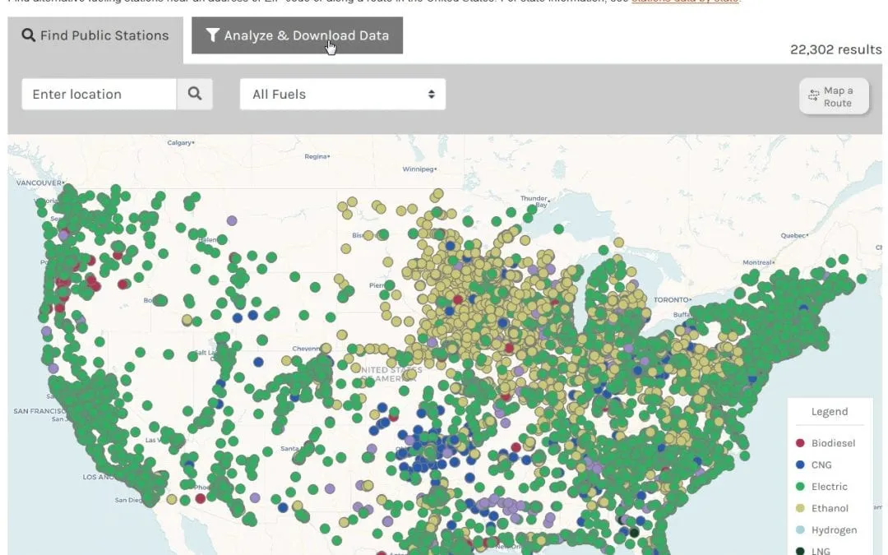888x555 pixels.
Task: Collapse the Legend panel
Action: [x=830, y=411]
